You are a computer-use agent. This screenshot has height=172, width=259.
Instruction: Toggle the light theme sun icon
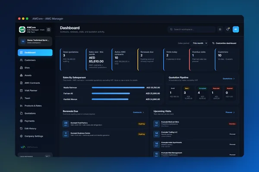click(220, 29)
